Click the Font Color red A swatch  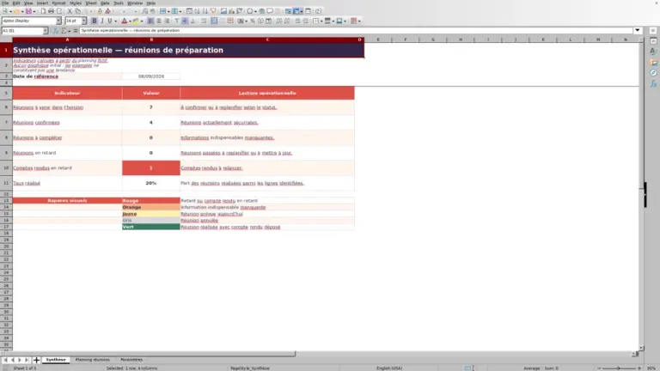(124, 21)
